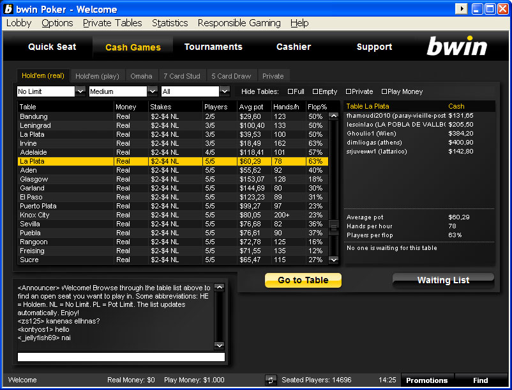Select the El Paso table row

pos(173,197)
